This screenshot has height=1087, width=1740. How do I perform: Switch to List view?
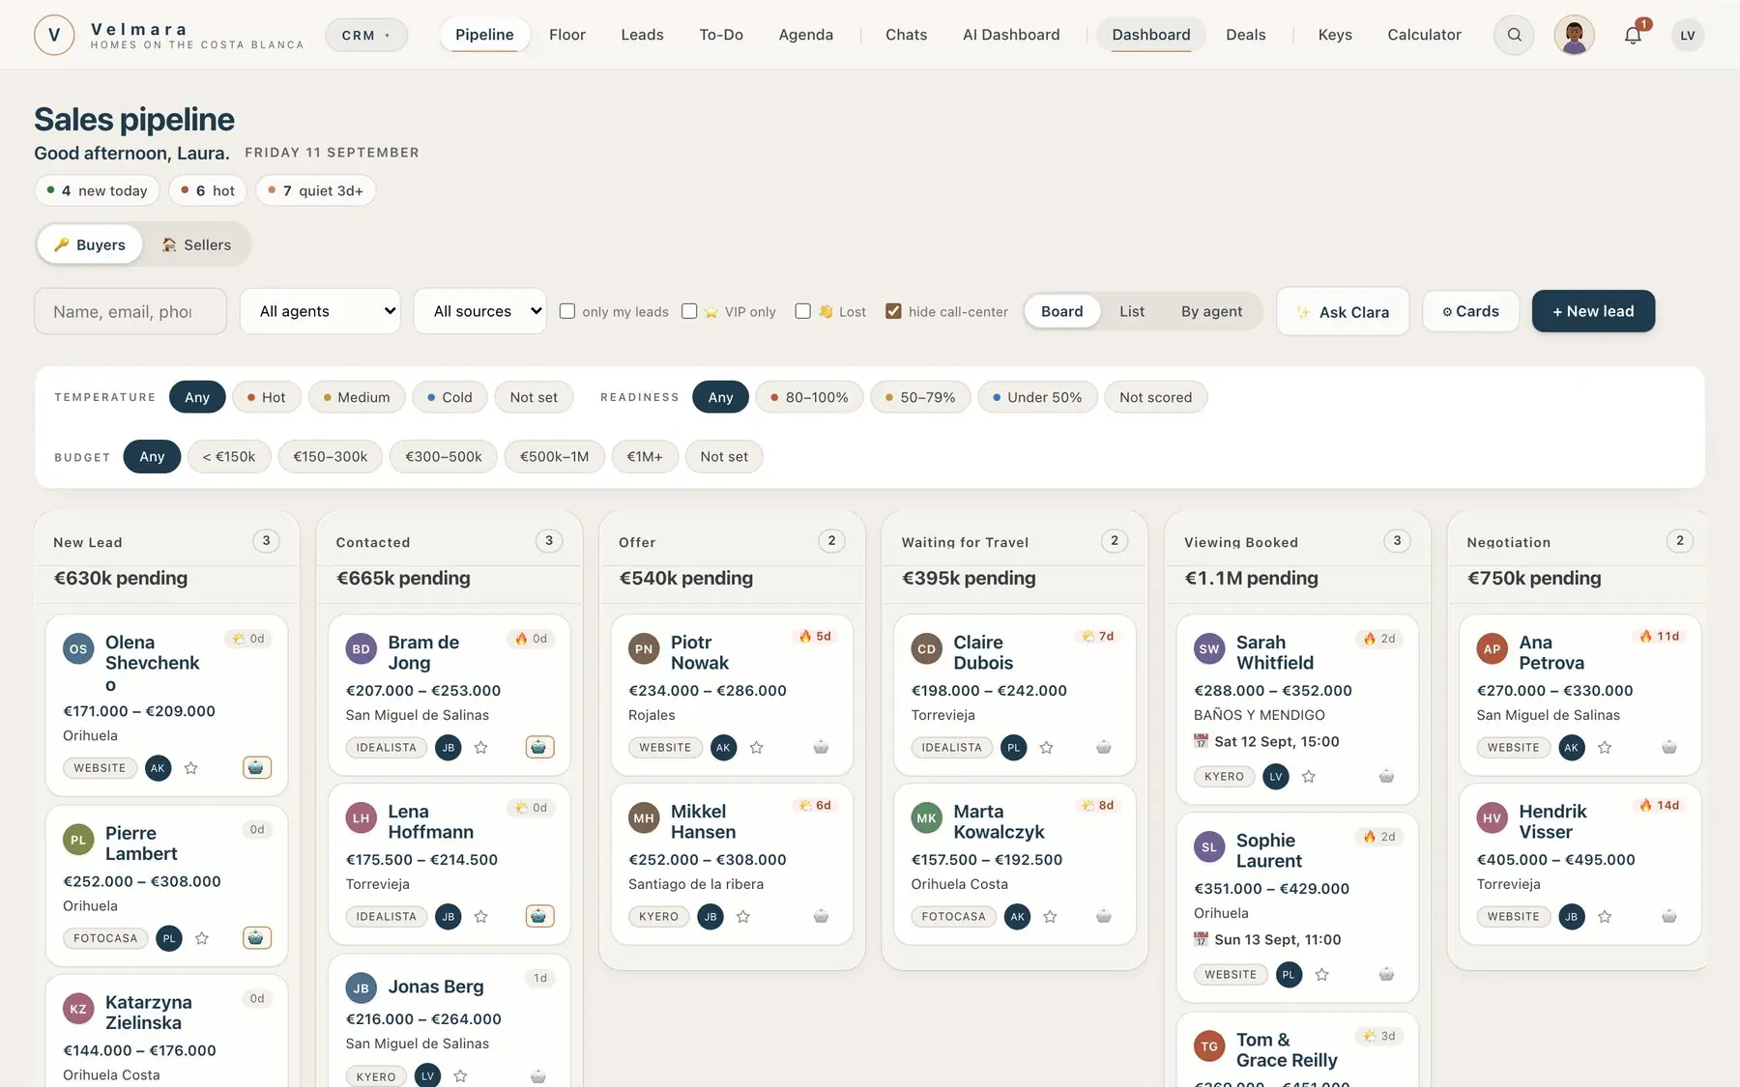pos(1131,311)
